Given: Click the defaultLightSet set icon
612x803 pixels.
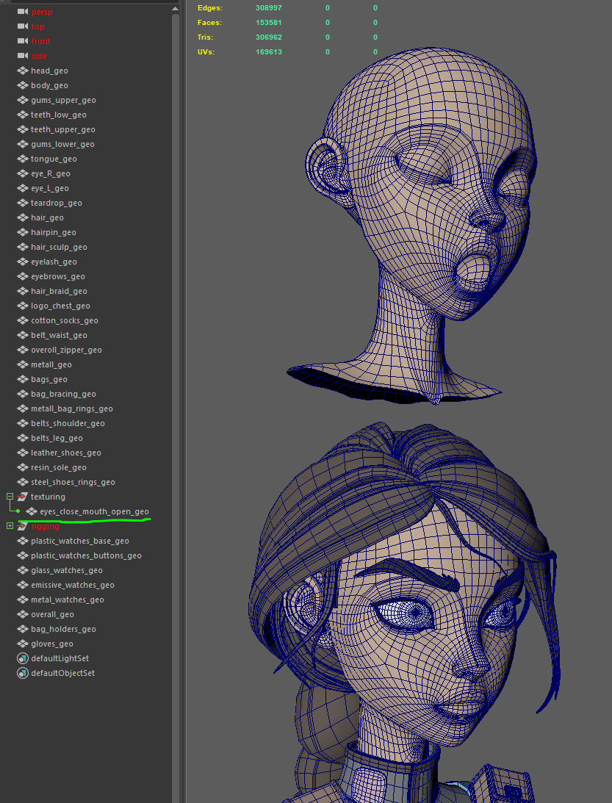Looking at the screenshot, I should (22, 658).
